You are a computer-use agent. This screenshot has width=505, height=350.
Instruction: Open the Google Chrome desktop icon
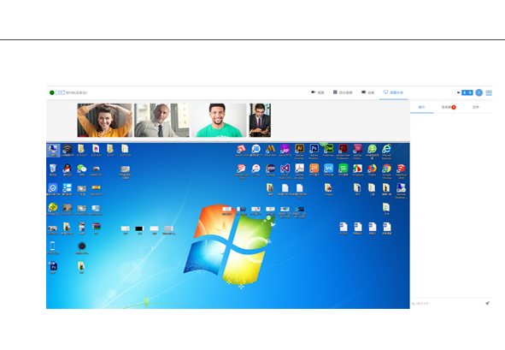point(386,171)
